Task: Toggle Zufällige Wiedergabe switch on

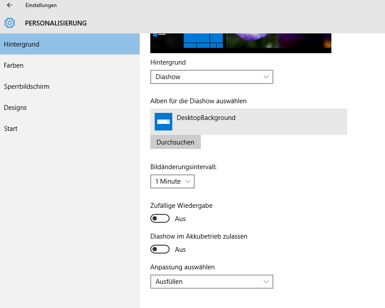Action: tap(160, 218)
